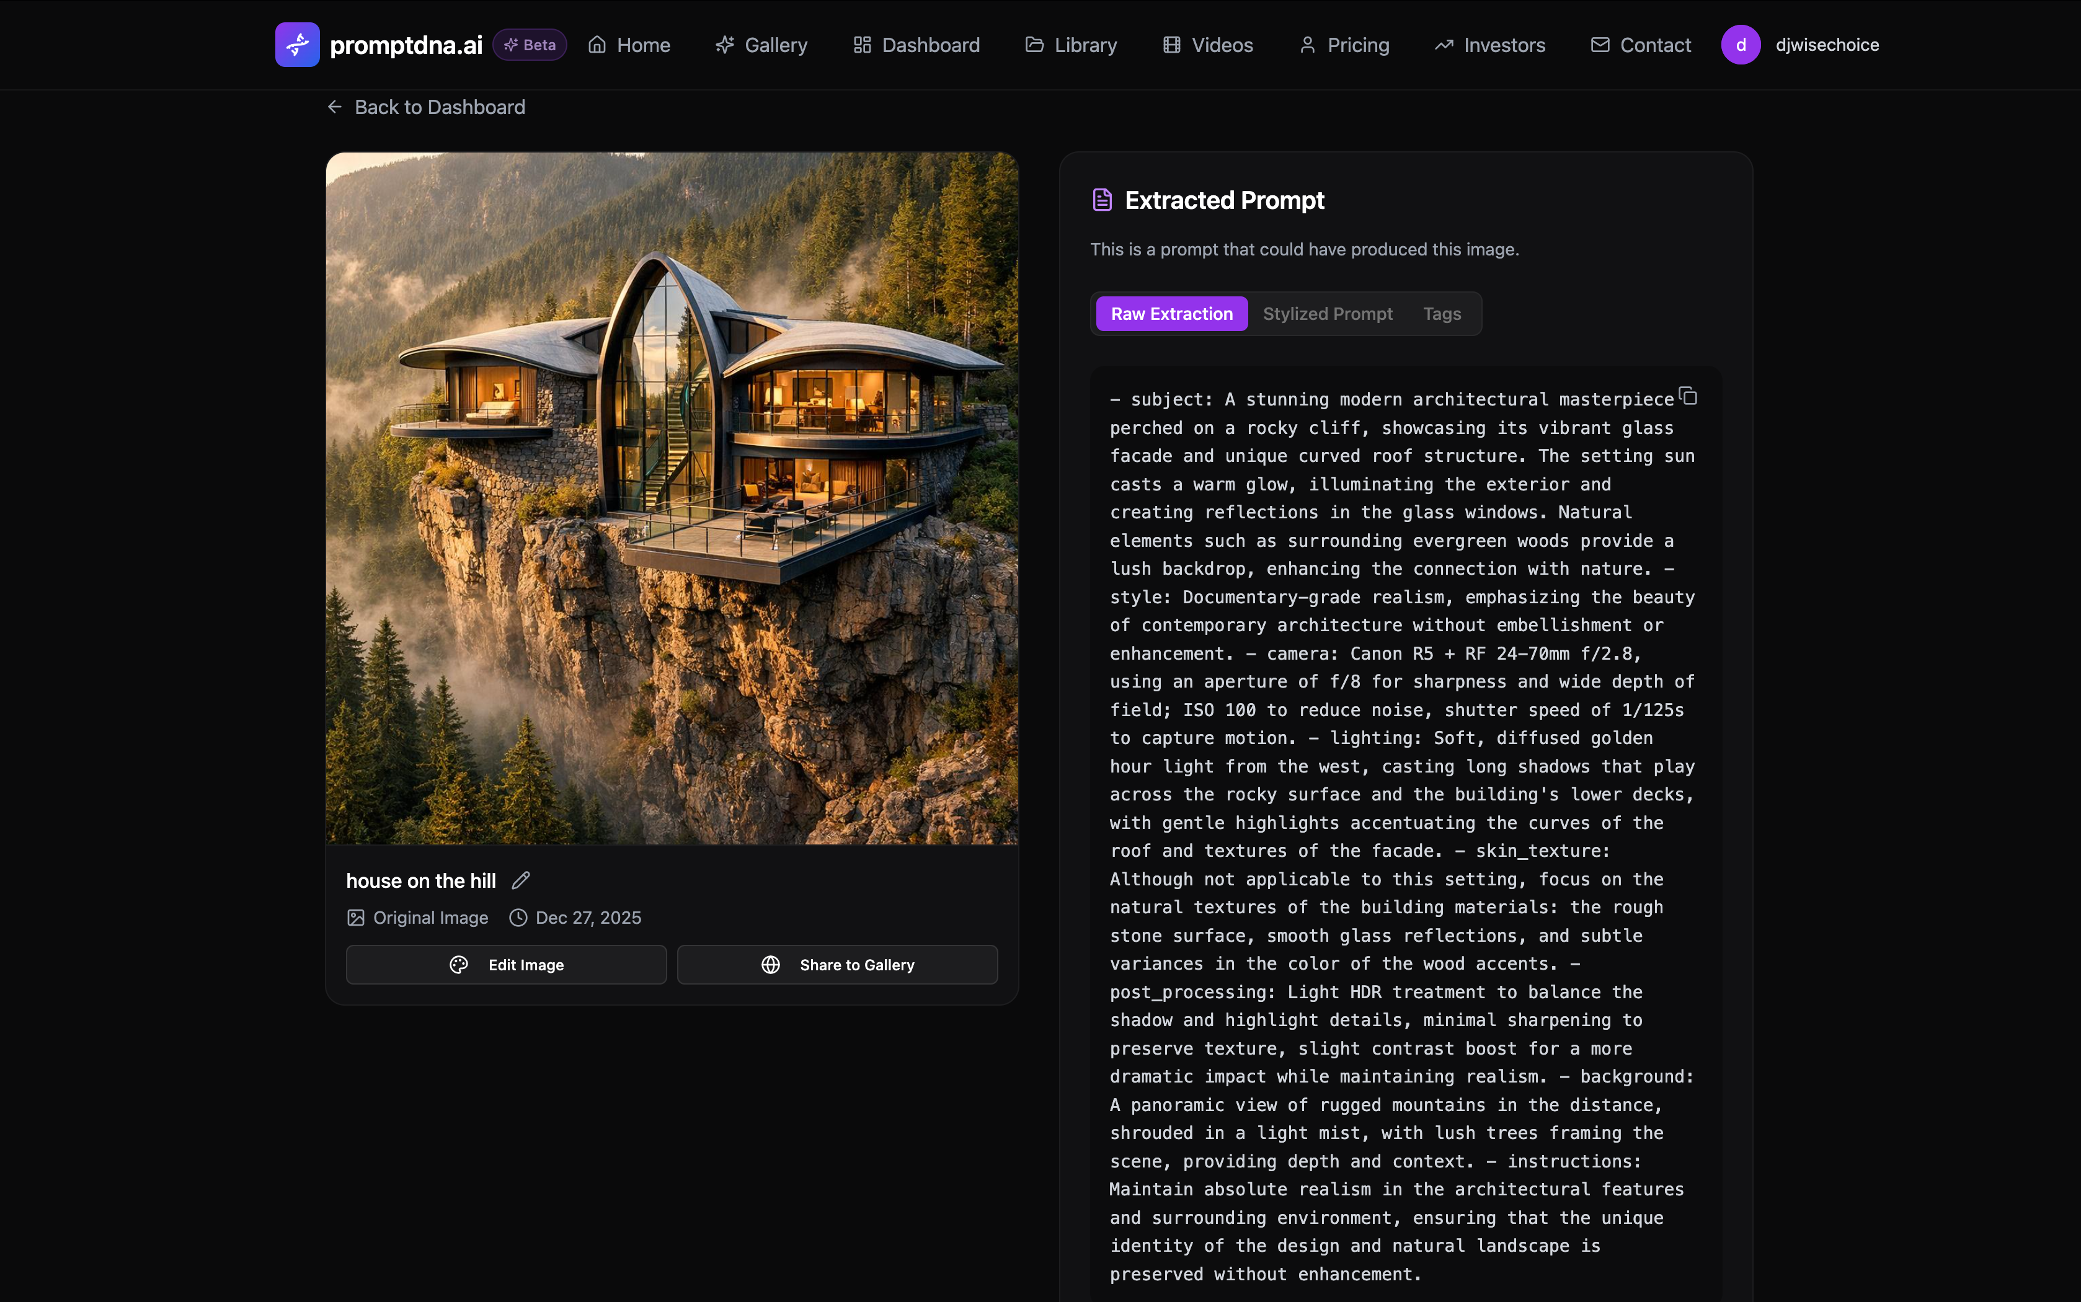Viewport: 2081px width, 1302px height.
Task: Click the raw extraction prompt text block
Action: tap(1403, 836)
